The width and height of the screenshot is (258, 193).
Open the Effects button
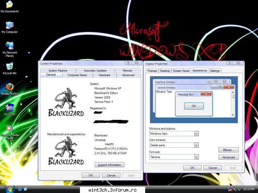tap(229, 150)
